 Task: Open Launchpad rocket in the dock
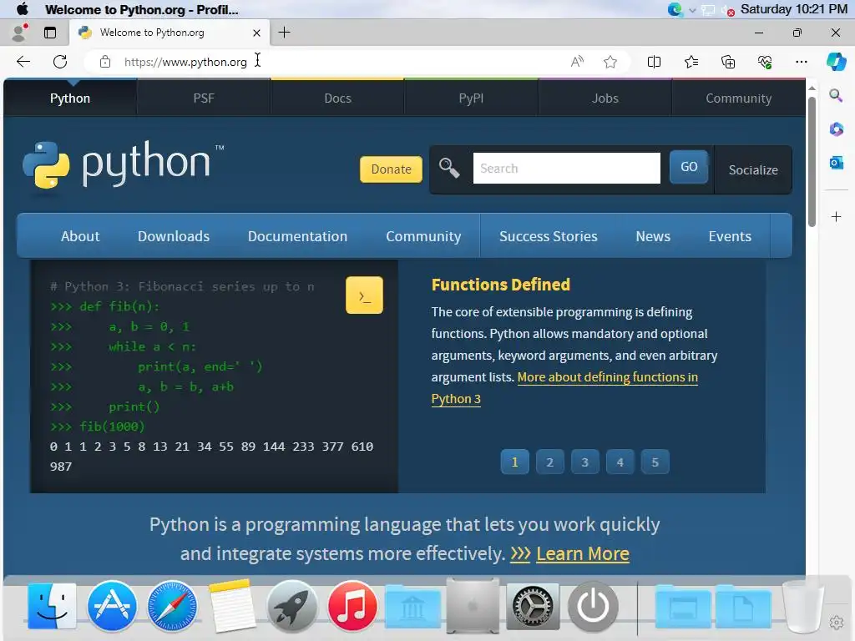pyautogui.click(x=291, y=606)
